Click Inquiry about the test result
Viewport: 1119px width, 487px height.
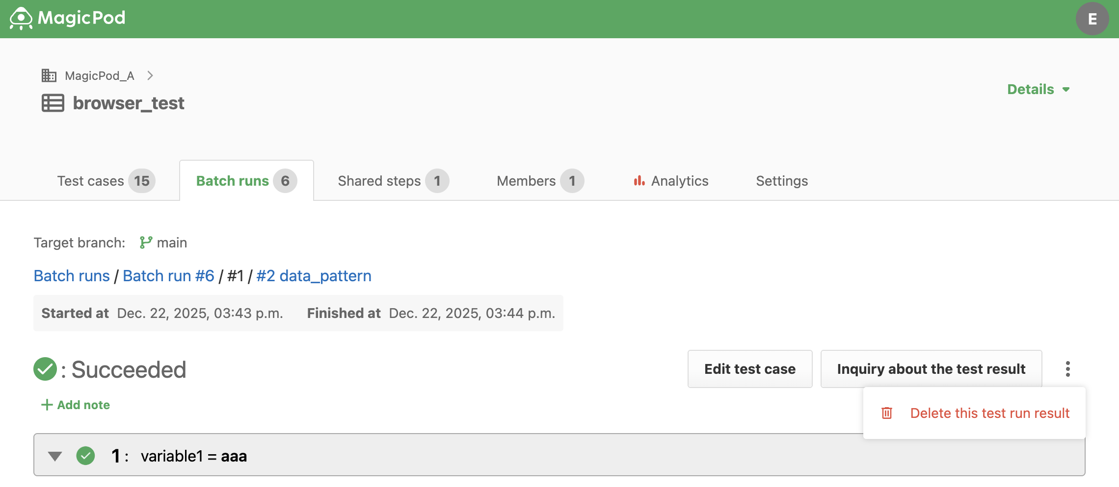(x=931, y=369)
